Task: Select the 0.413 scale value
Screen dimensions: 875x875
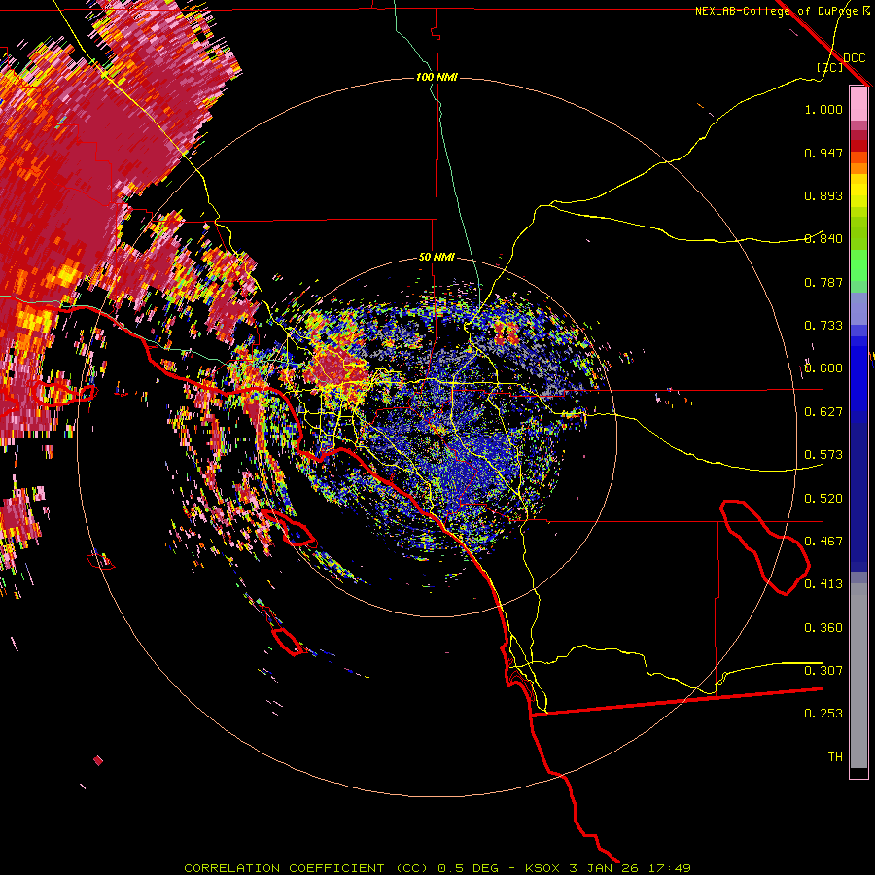Action: pyautogui.click(x=823, y=584)
